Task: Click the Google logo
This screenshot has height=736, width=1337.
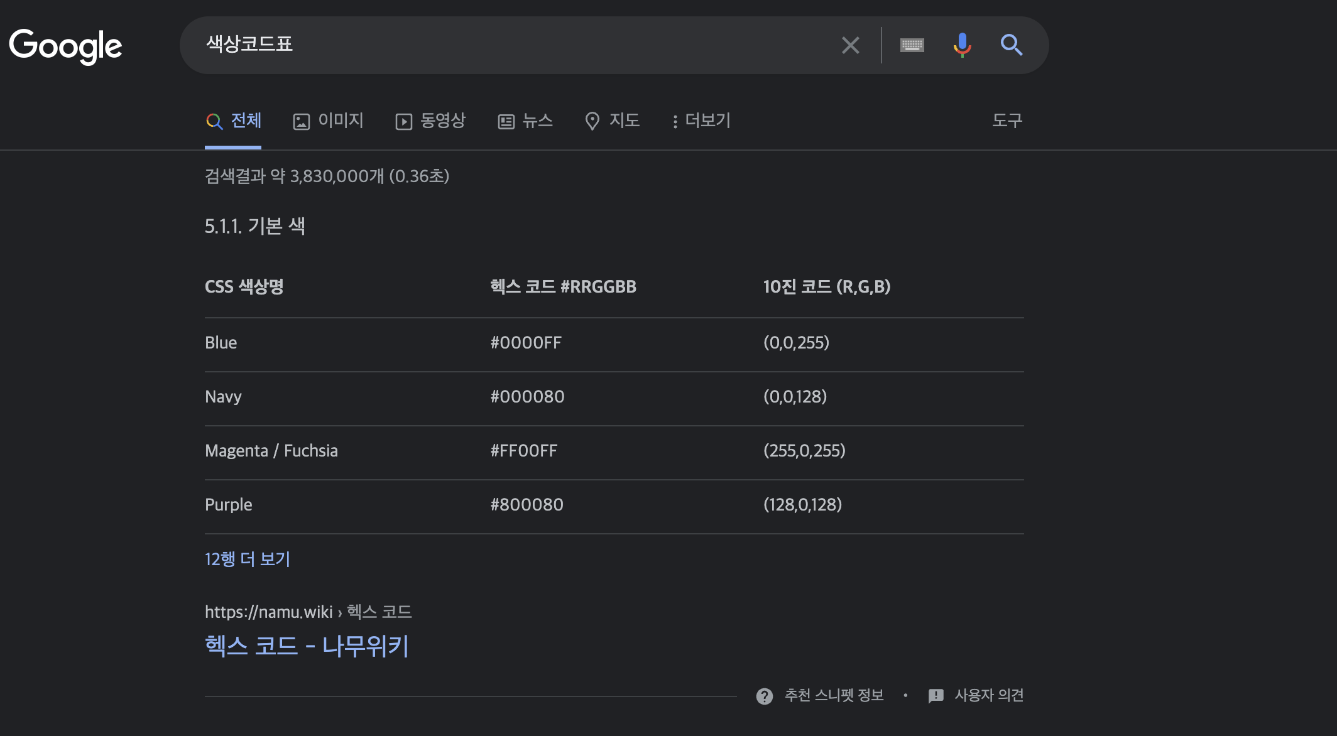Action: tap(65, 46)
